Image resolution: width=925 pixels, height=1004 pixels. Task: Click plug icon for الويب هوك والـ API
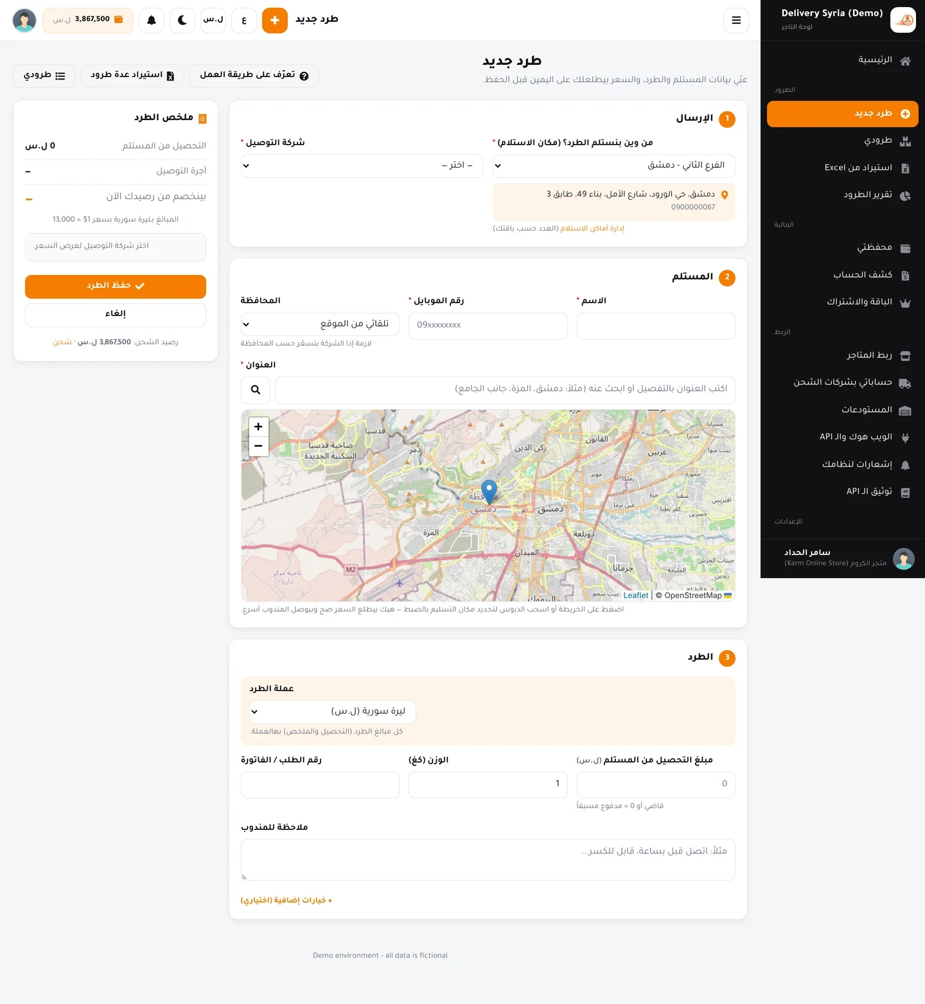coord(905,438)
